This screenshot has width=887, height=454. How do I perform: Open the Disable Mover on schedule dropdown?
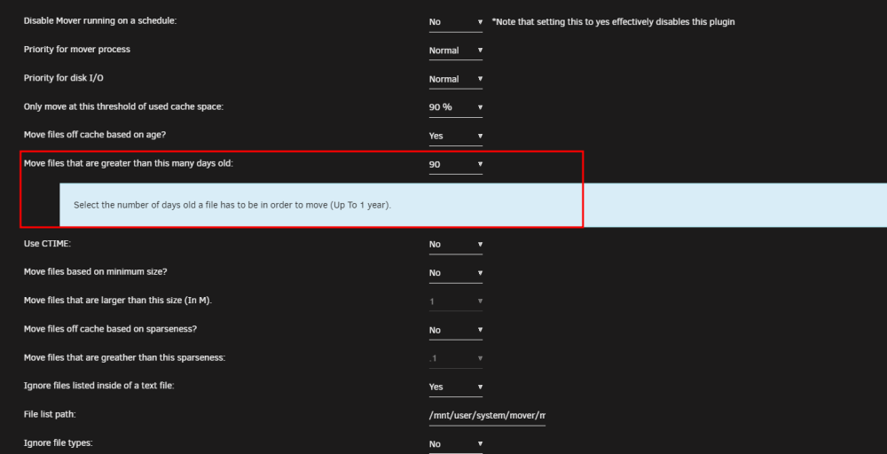pos(455,22)
